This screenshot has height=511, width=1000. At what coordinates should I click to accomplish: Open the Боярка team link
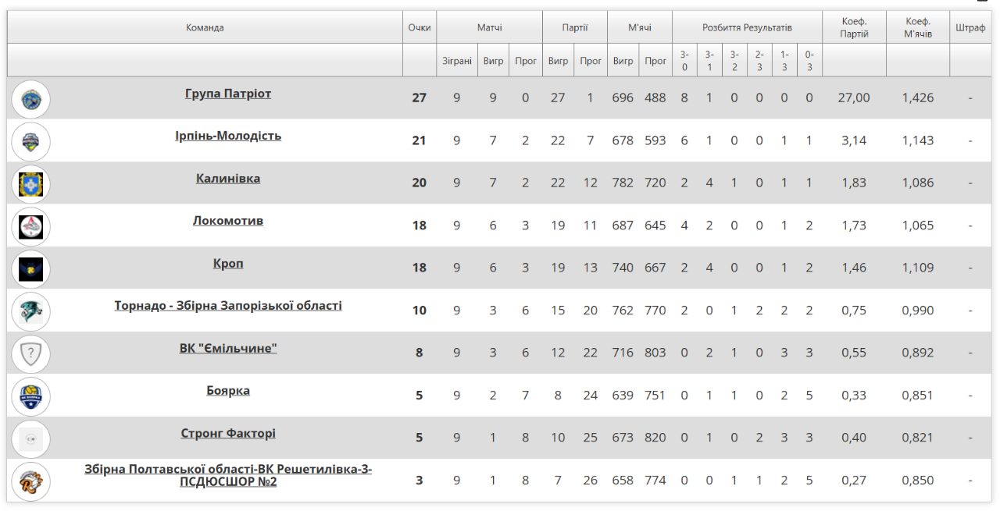(x=228, y=391)
